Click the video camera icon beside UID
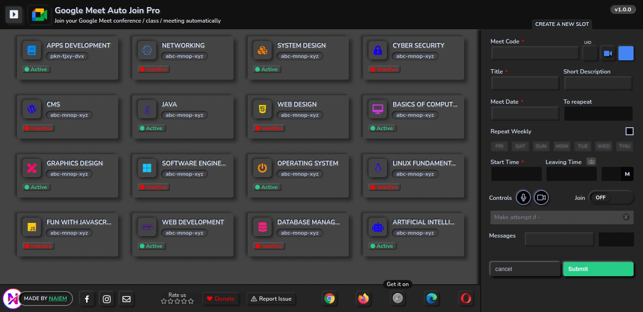 click(x=608, y=53)
